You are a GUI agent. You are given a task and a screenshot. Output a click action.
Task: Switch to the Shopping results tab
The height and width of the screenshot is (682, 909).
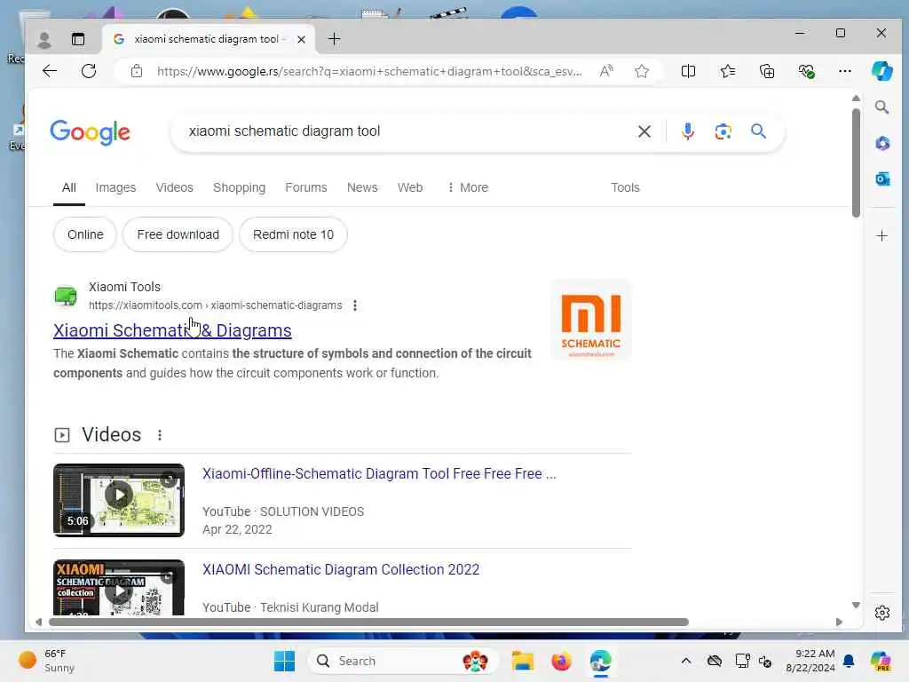[x=239, y=188]
